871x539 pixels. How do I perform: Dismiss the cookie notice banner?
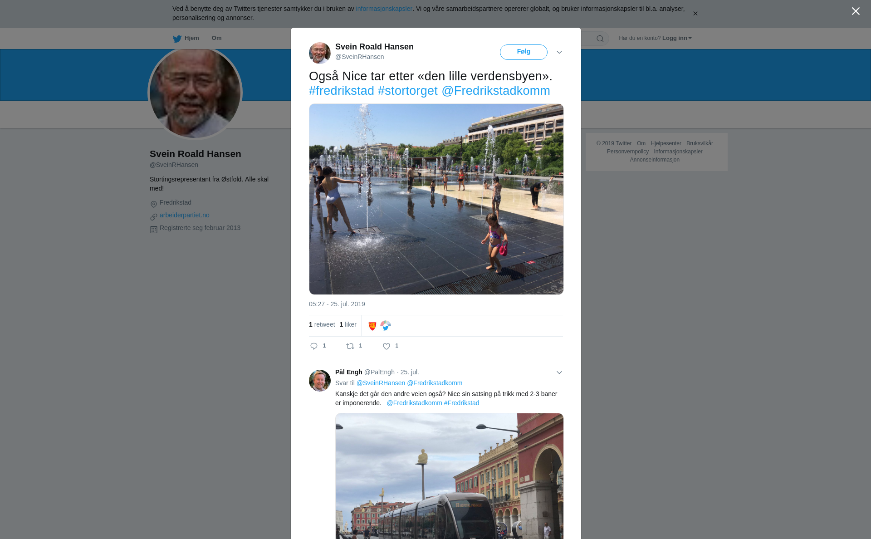695,14
